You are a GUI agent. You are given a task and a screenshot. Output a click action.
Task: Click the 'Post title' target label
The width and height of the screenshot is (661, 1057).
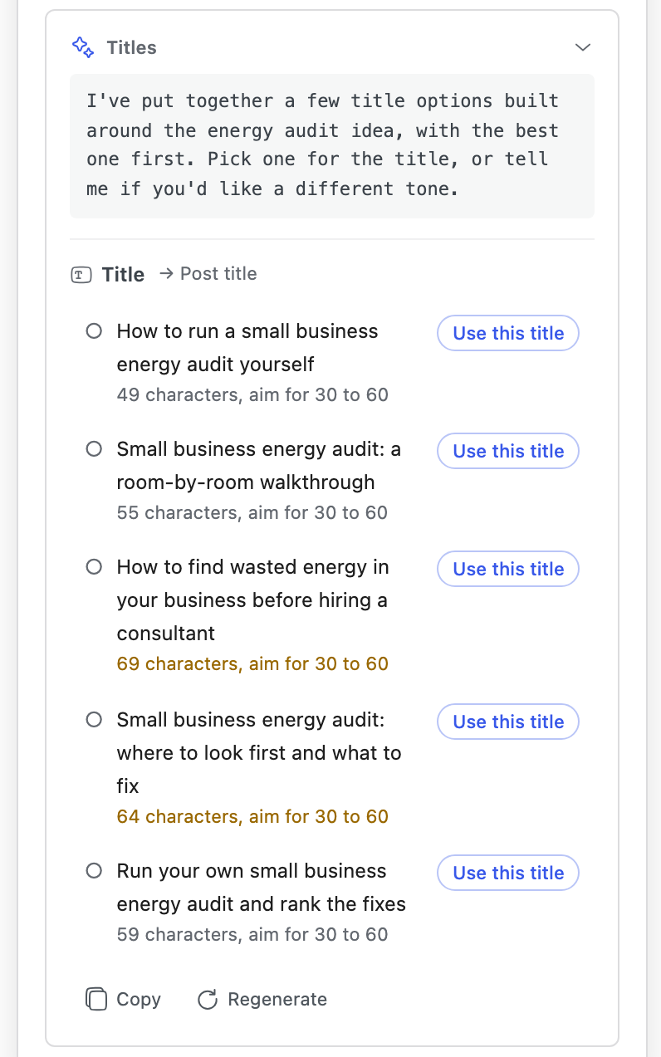coord(218,274)
